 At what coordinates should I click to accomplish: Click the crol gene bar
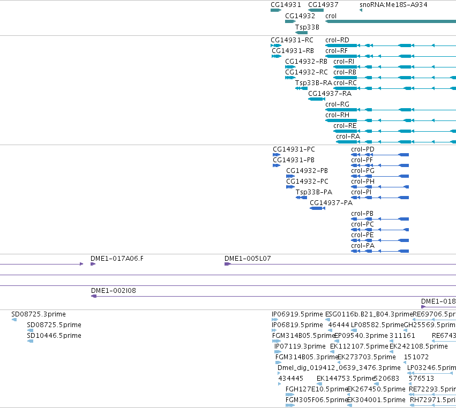pyautogui.click(x=391, y=21)
